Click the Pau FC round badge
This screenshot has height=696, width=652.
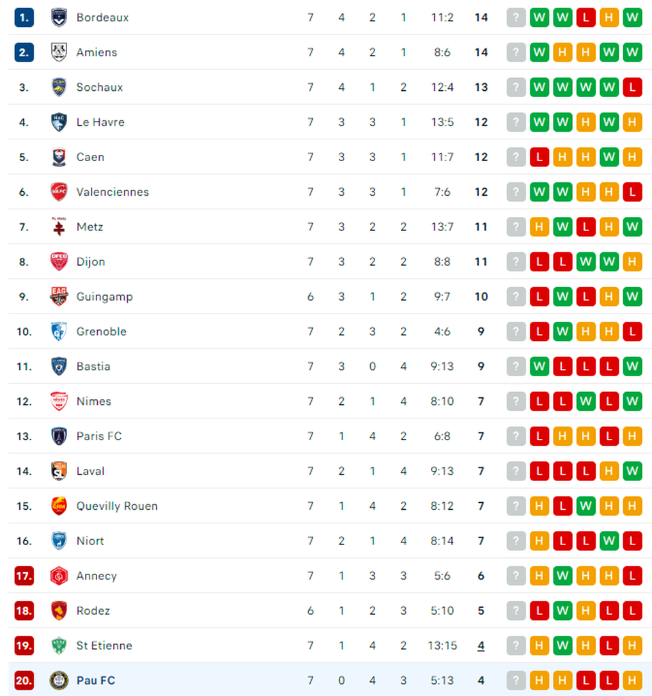point(59,681)
